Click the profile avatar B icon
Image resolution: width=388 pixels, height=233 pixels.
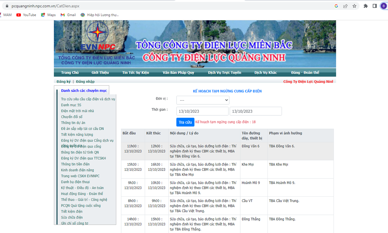click(x=383, y=6)
